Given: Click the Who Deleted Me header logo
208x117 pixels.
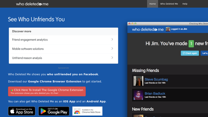Looking at the screenshot, I should pyautogui.click(x=32, y=4).
